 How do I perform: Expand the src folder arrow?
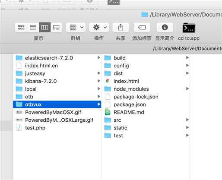[x=187, y=120]
